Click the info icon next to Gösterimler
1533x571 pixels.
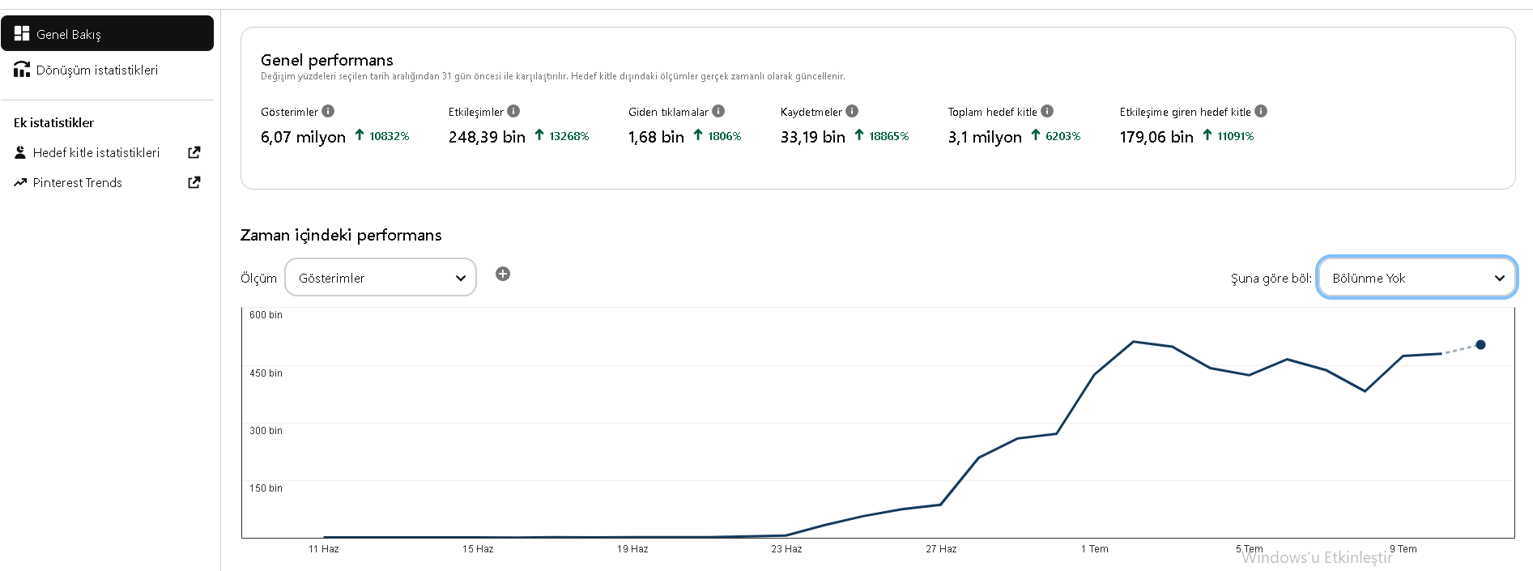328,111
